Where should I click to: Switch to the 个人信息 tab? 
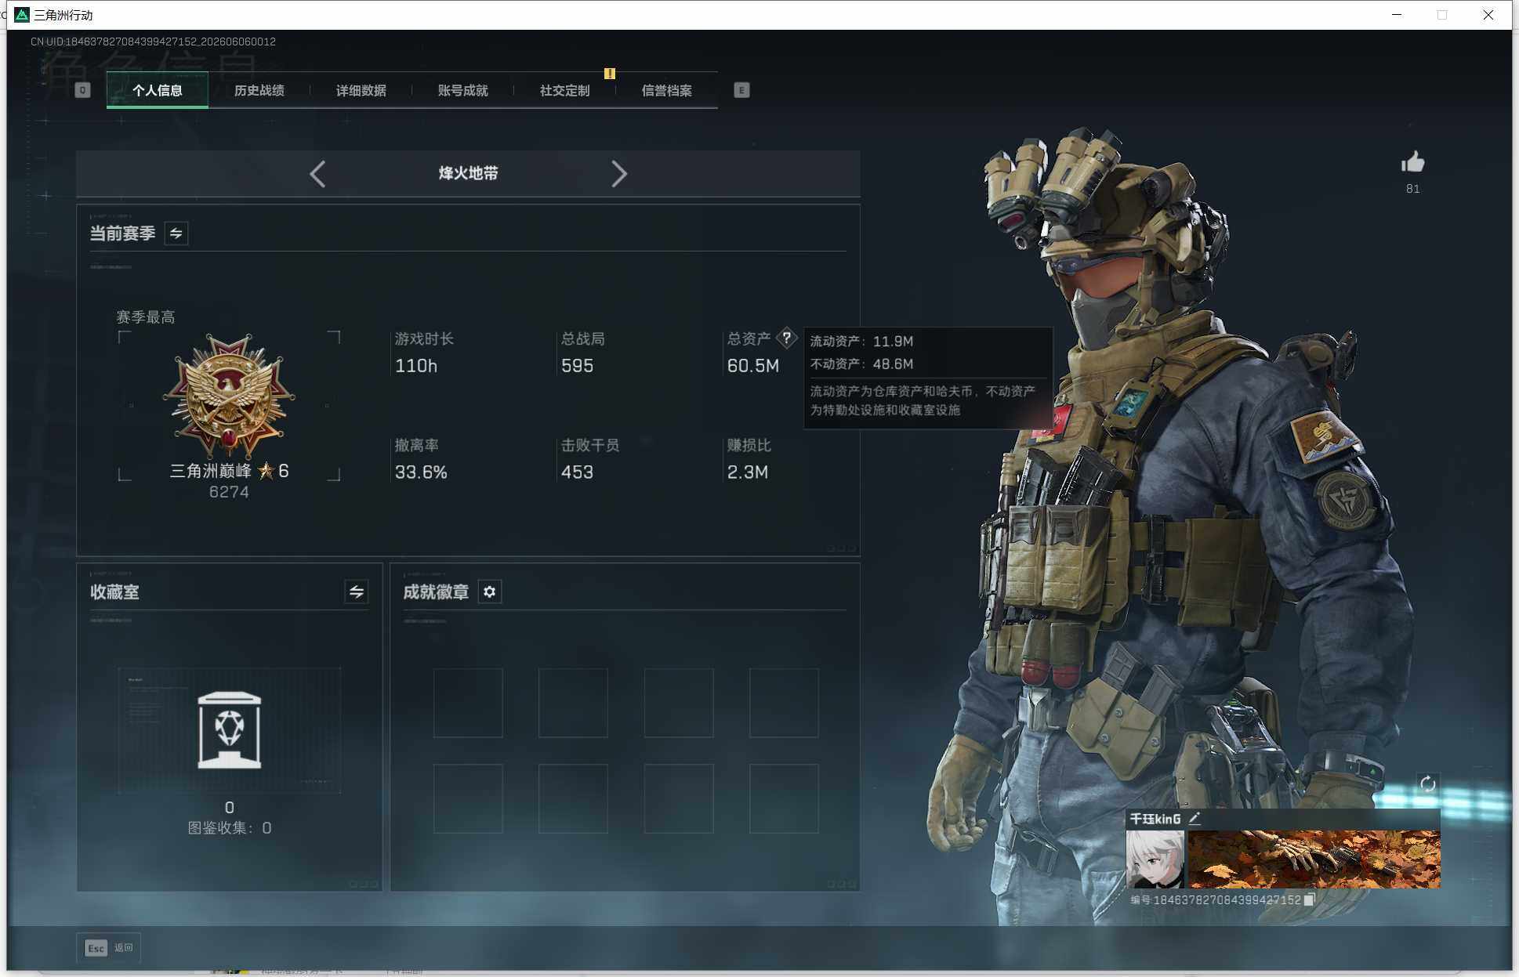[x=157, y=90]
